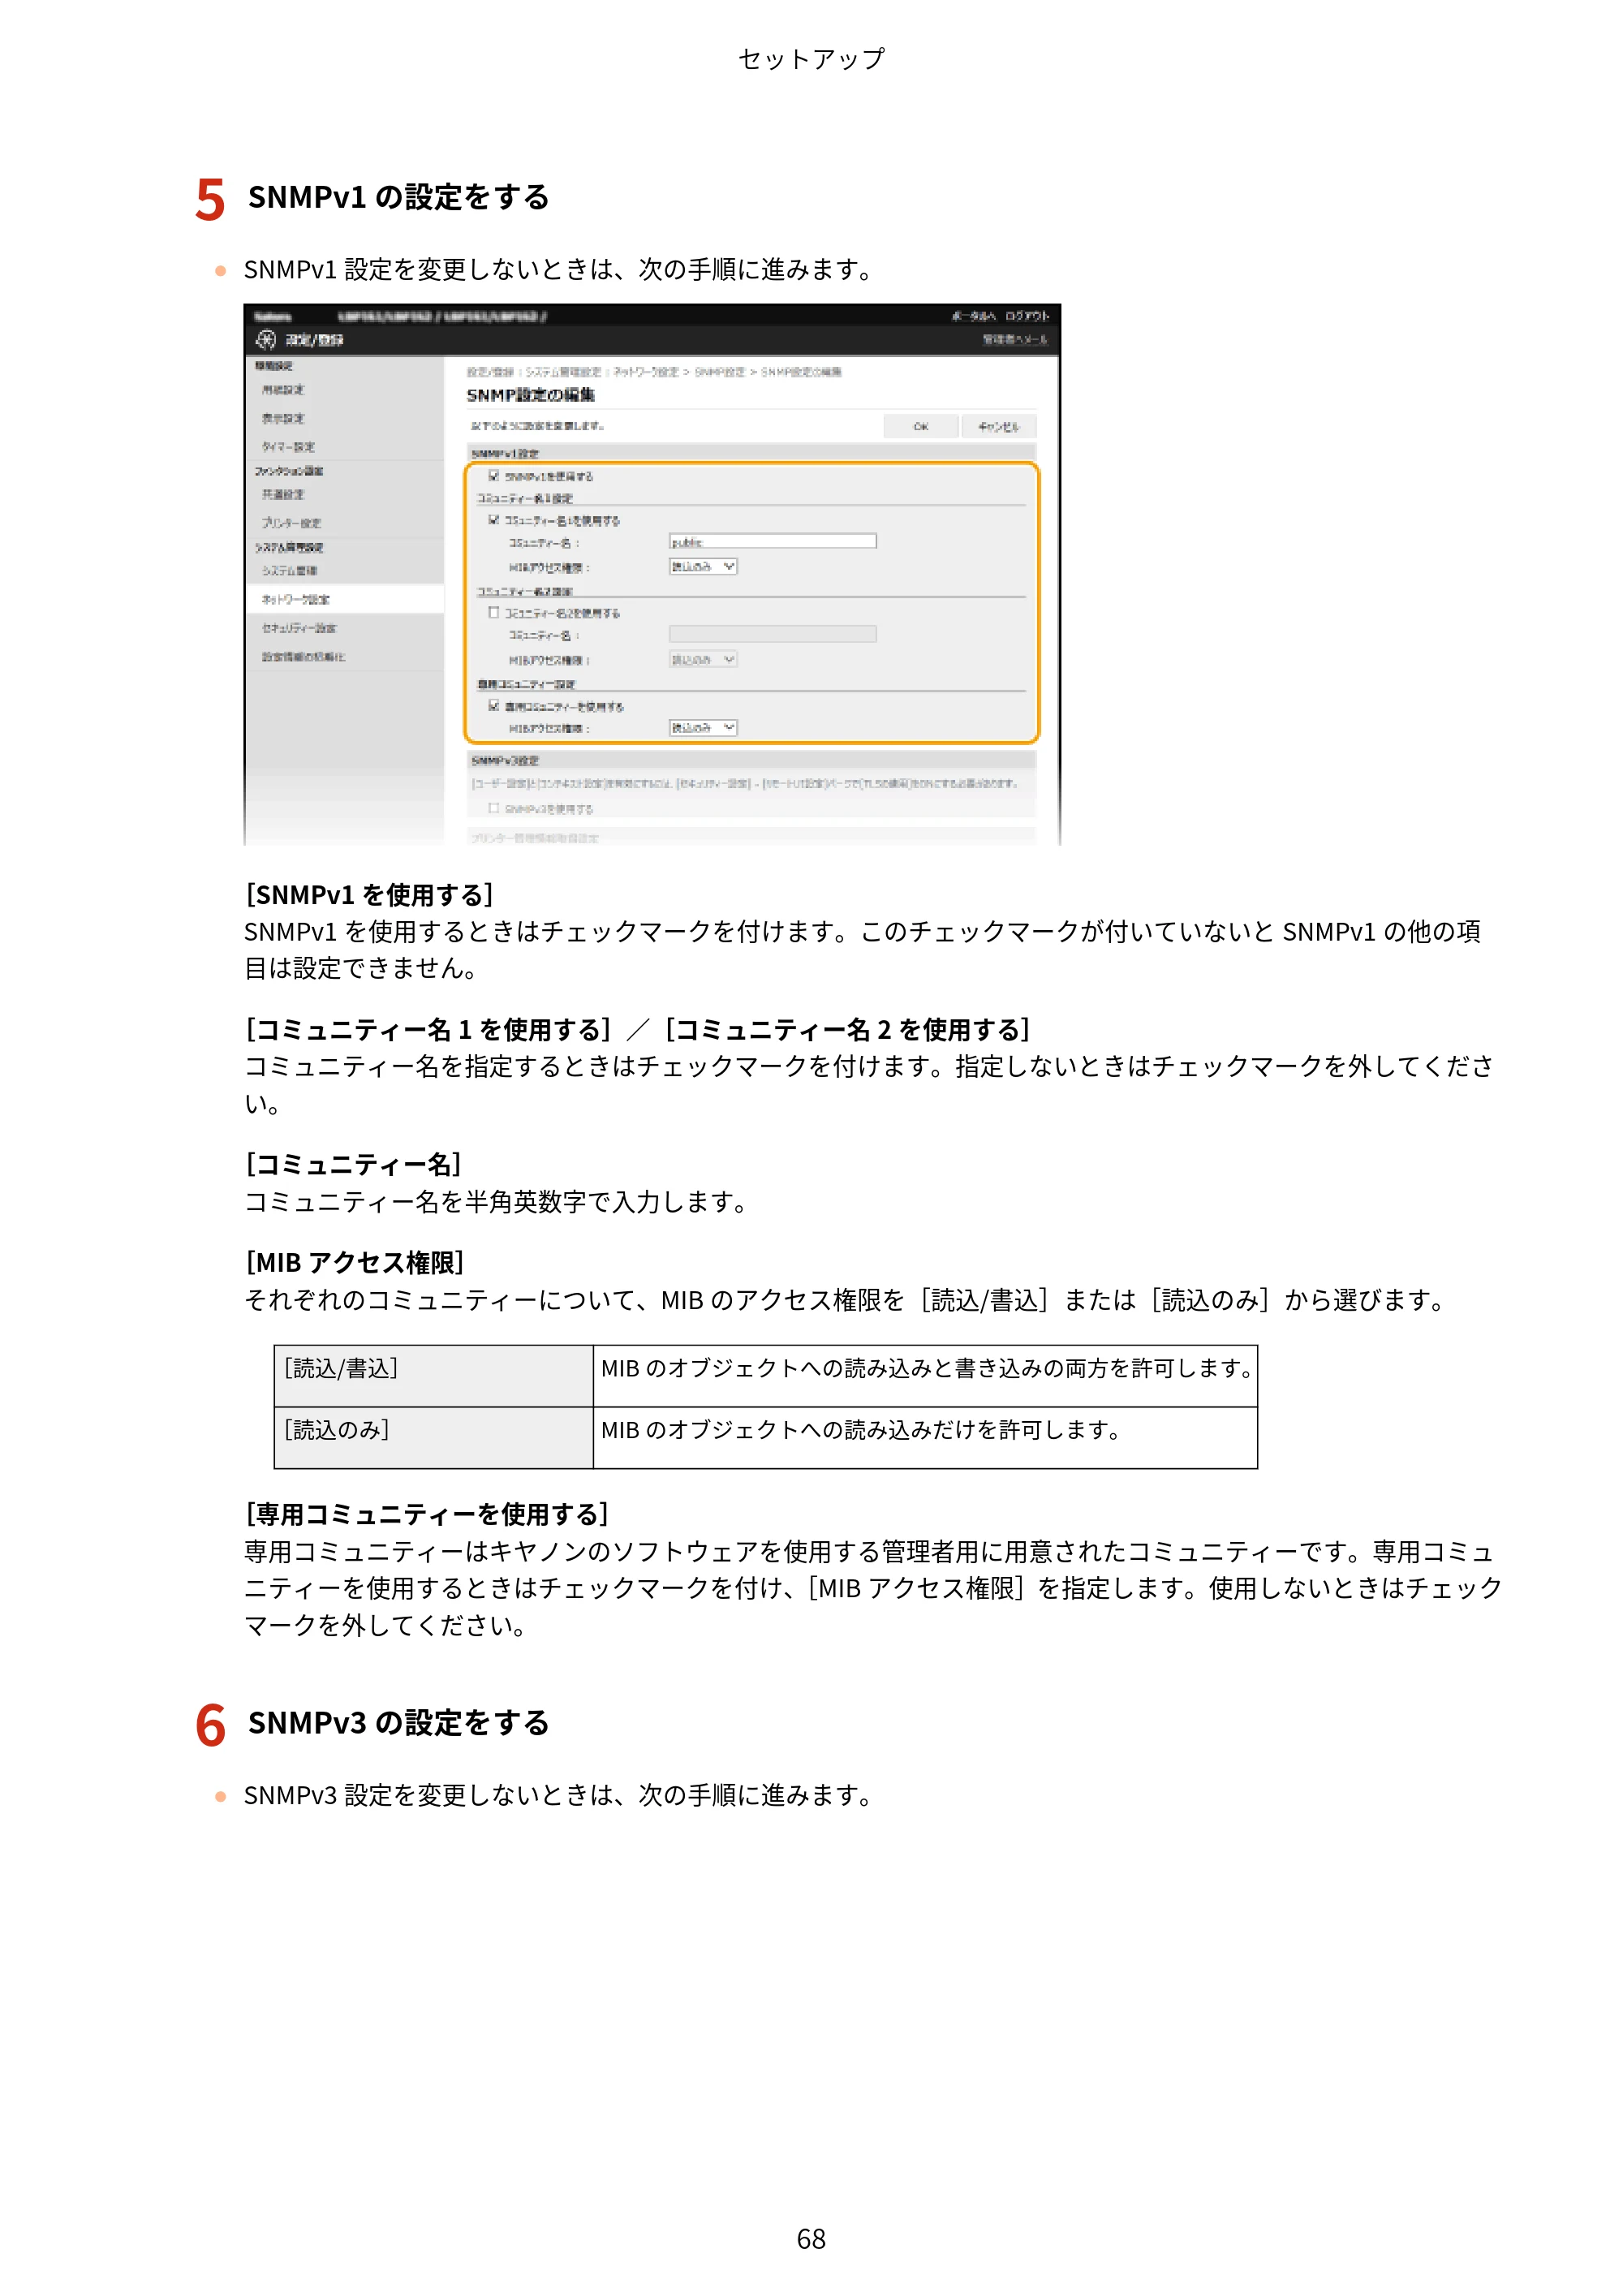Click the community name 2 empty input field
This screenshot has width=1623, height=2296.
point(772,634)
